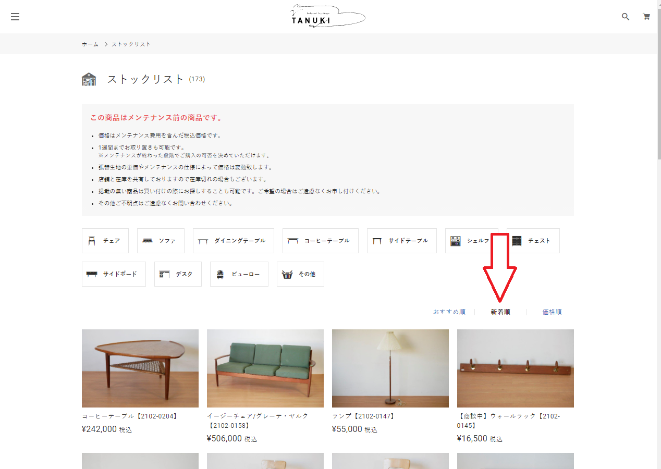Go to ホーム breadcrumb link
The image size is (661, 469).
90,44
